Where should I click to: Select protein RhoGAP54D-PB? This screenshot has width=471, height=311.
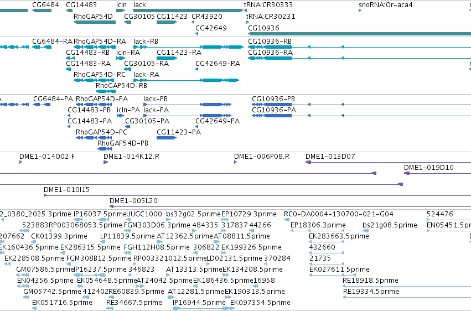click(x=123, y=143)
